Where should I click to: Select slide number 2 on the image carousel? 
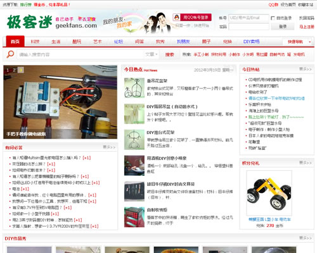[x=14, y=70]
